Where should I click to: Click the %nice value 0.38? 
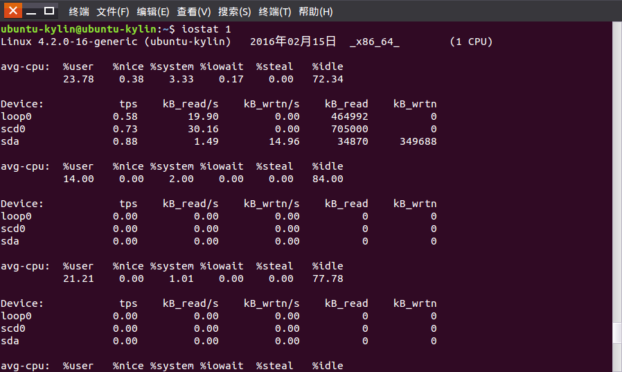132,79
